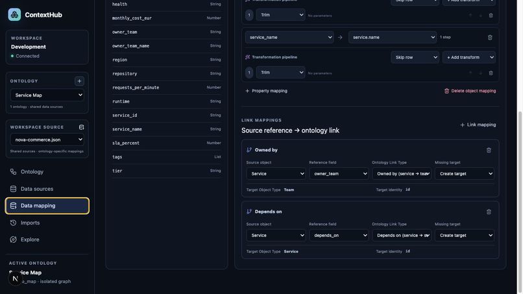Change the Trim transform under service_name
The height and width of the screenshot is (294, 523).
point(280,73)
